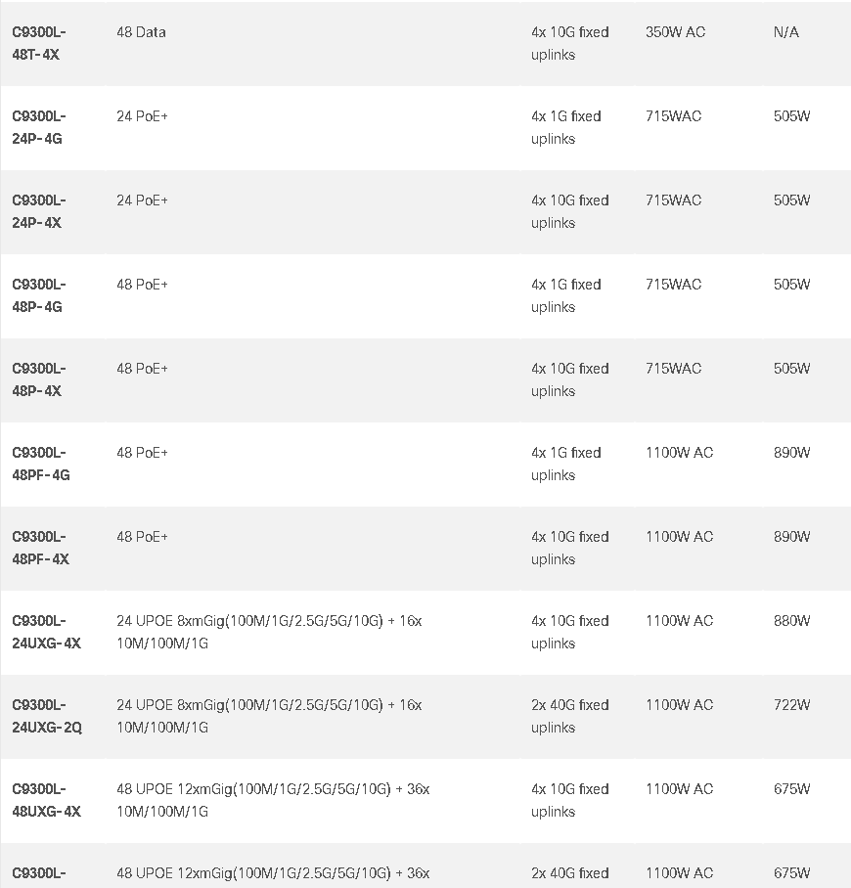Viewport: 851px width, 888px height.
Task: Click the 722W PoE budget value
Action: (x=792, y=705)
